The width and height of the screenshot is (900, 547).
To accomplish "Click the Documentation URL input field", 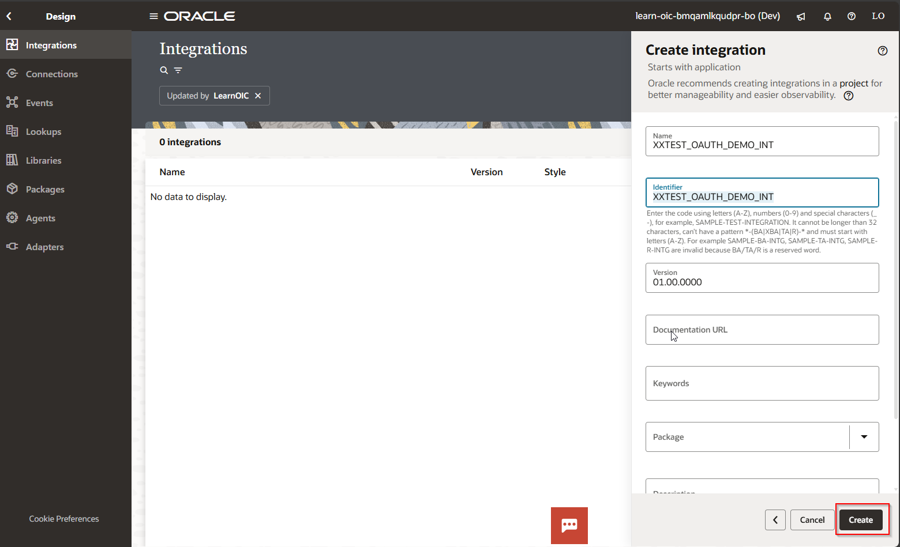I will click(762, 330).
